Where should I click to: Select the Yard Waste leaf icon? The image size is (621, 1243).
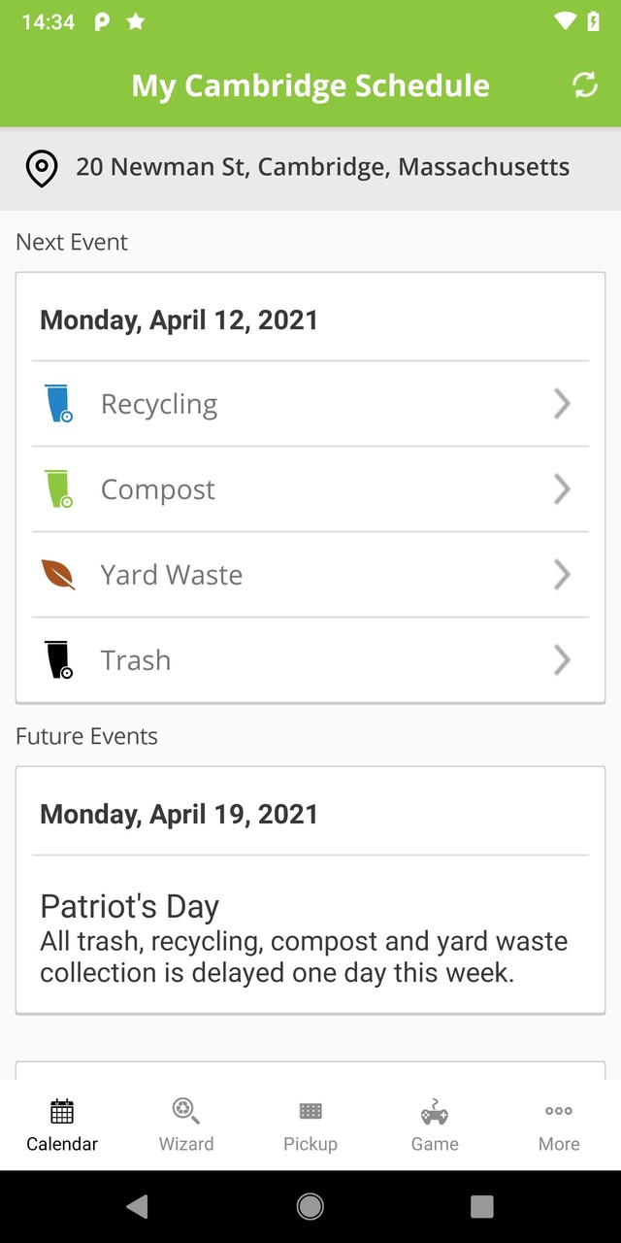coord(59,574)
